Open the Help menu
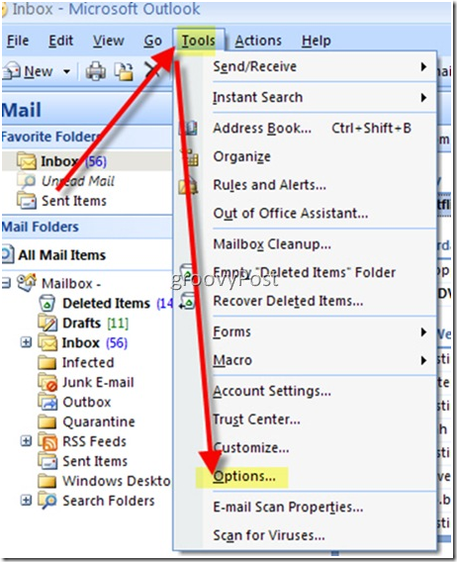Viewport: 457px width, 562px height. (x=317, y=41)
